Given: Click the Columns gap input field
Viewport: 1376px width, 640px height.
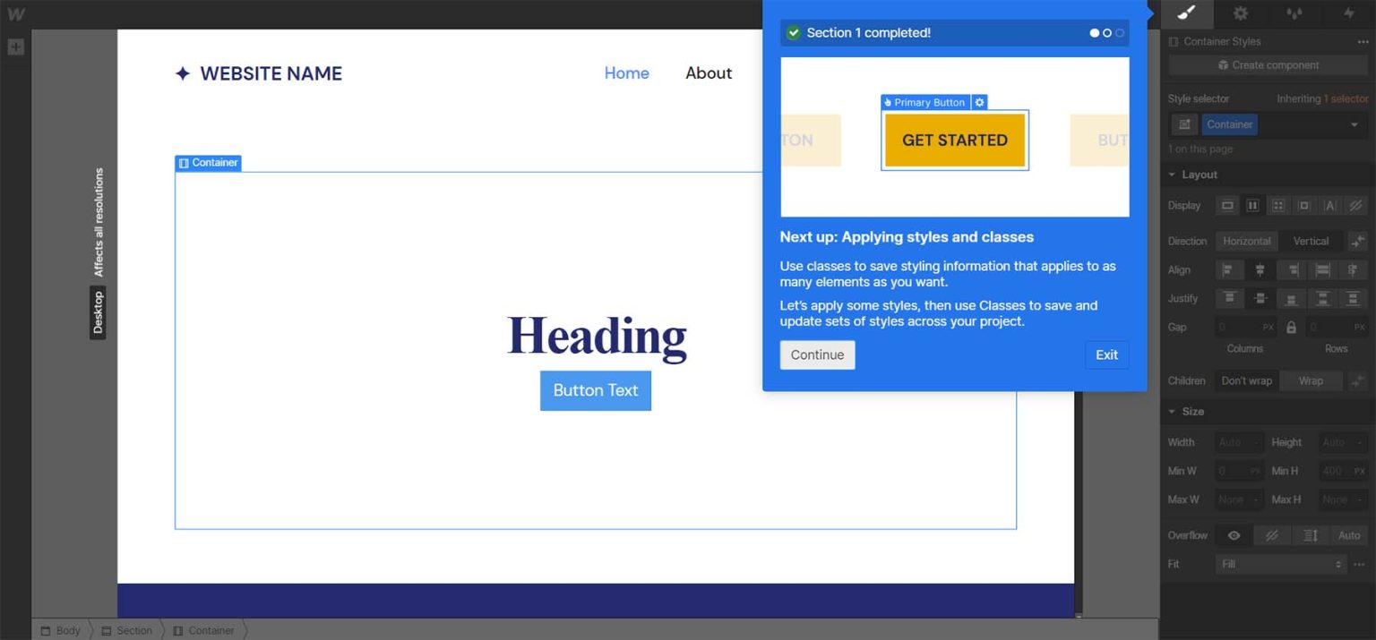Looking at the screenshot, I should coord(1239,327).
